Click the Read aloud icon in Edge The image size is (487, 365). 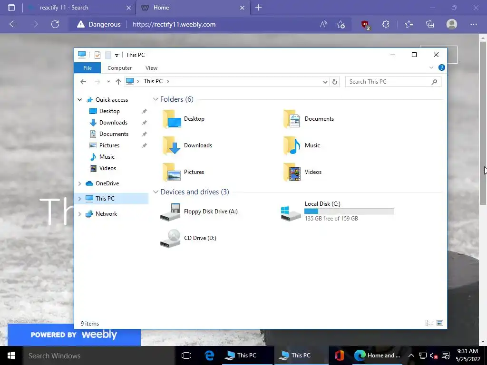tap(323, 25)
